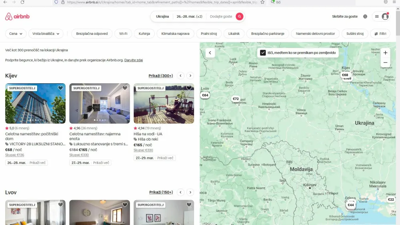The width and height of the screenshot is (400, 225).
Task: Reload the browser page
Action: pos(22,2)
